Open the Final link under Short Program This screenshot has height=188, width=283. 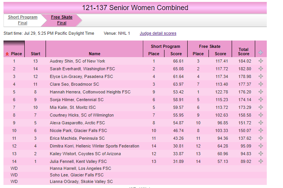(23, 23)
